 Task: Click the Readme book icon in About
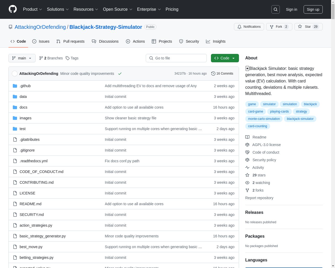[x=247, y=137]
